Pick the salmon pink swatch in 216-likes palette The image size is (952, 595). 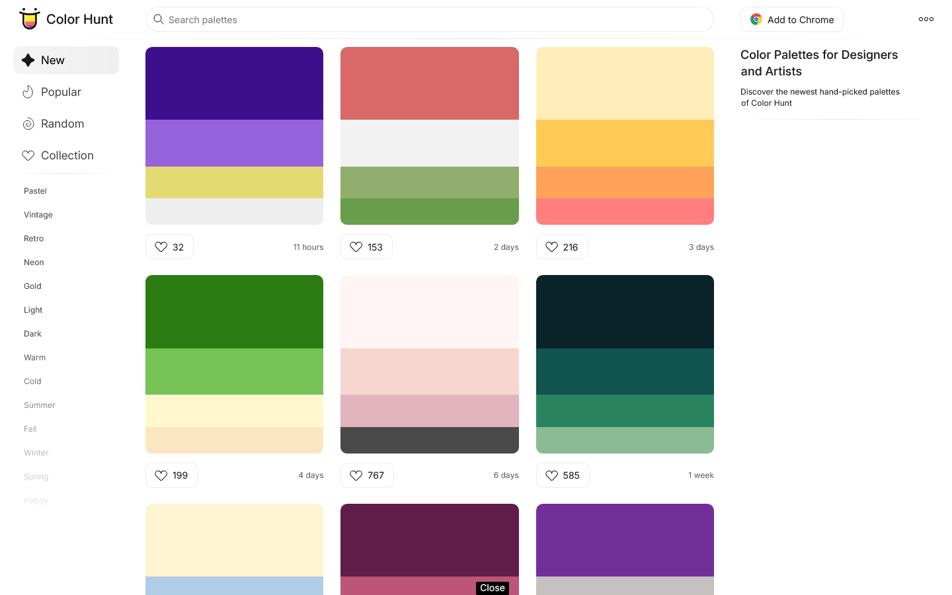[x=625, y=212]
